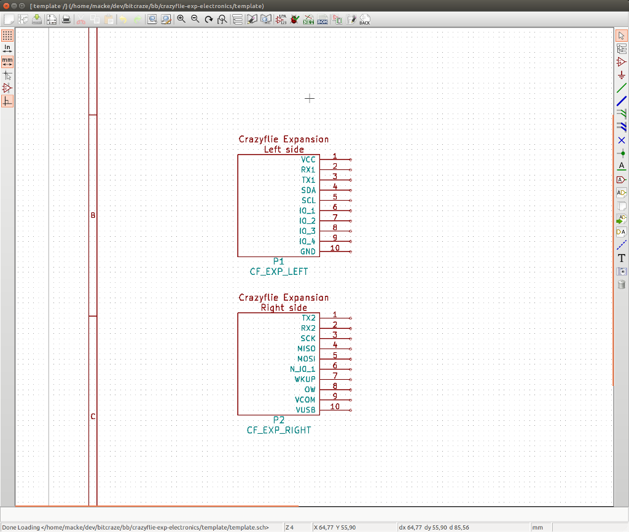Select delete item tool

coord(622,285)
